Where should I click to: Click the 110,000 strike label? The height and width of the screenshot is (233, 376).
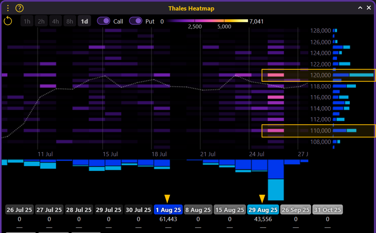pyautogui.click(x=321, y=131)
